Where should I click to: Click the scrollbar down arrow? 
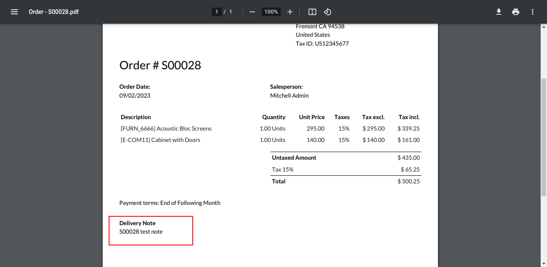coord(544,264)
